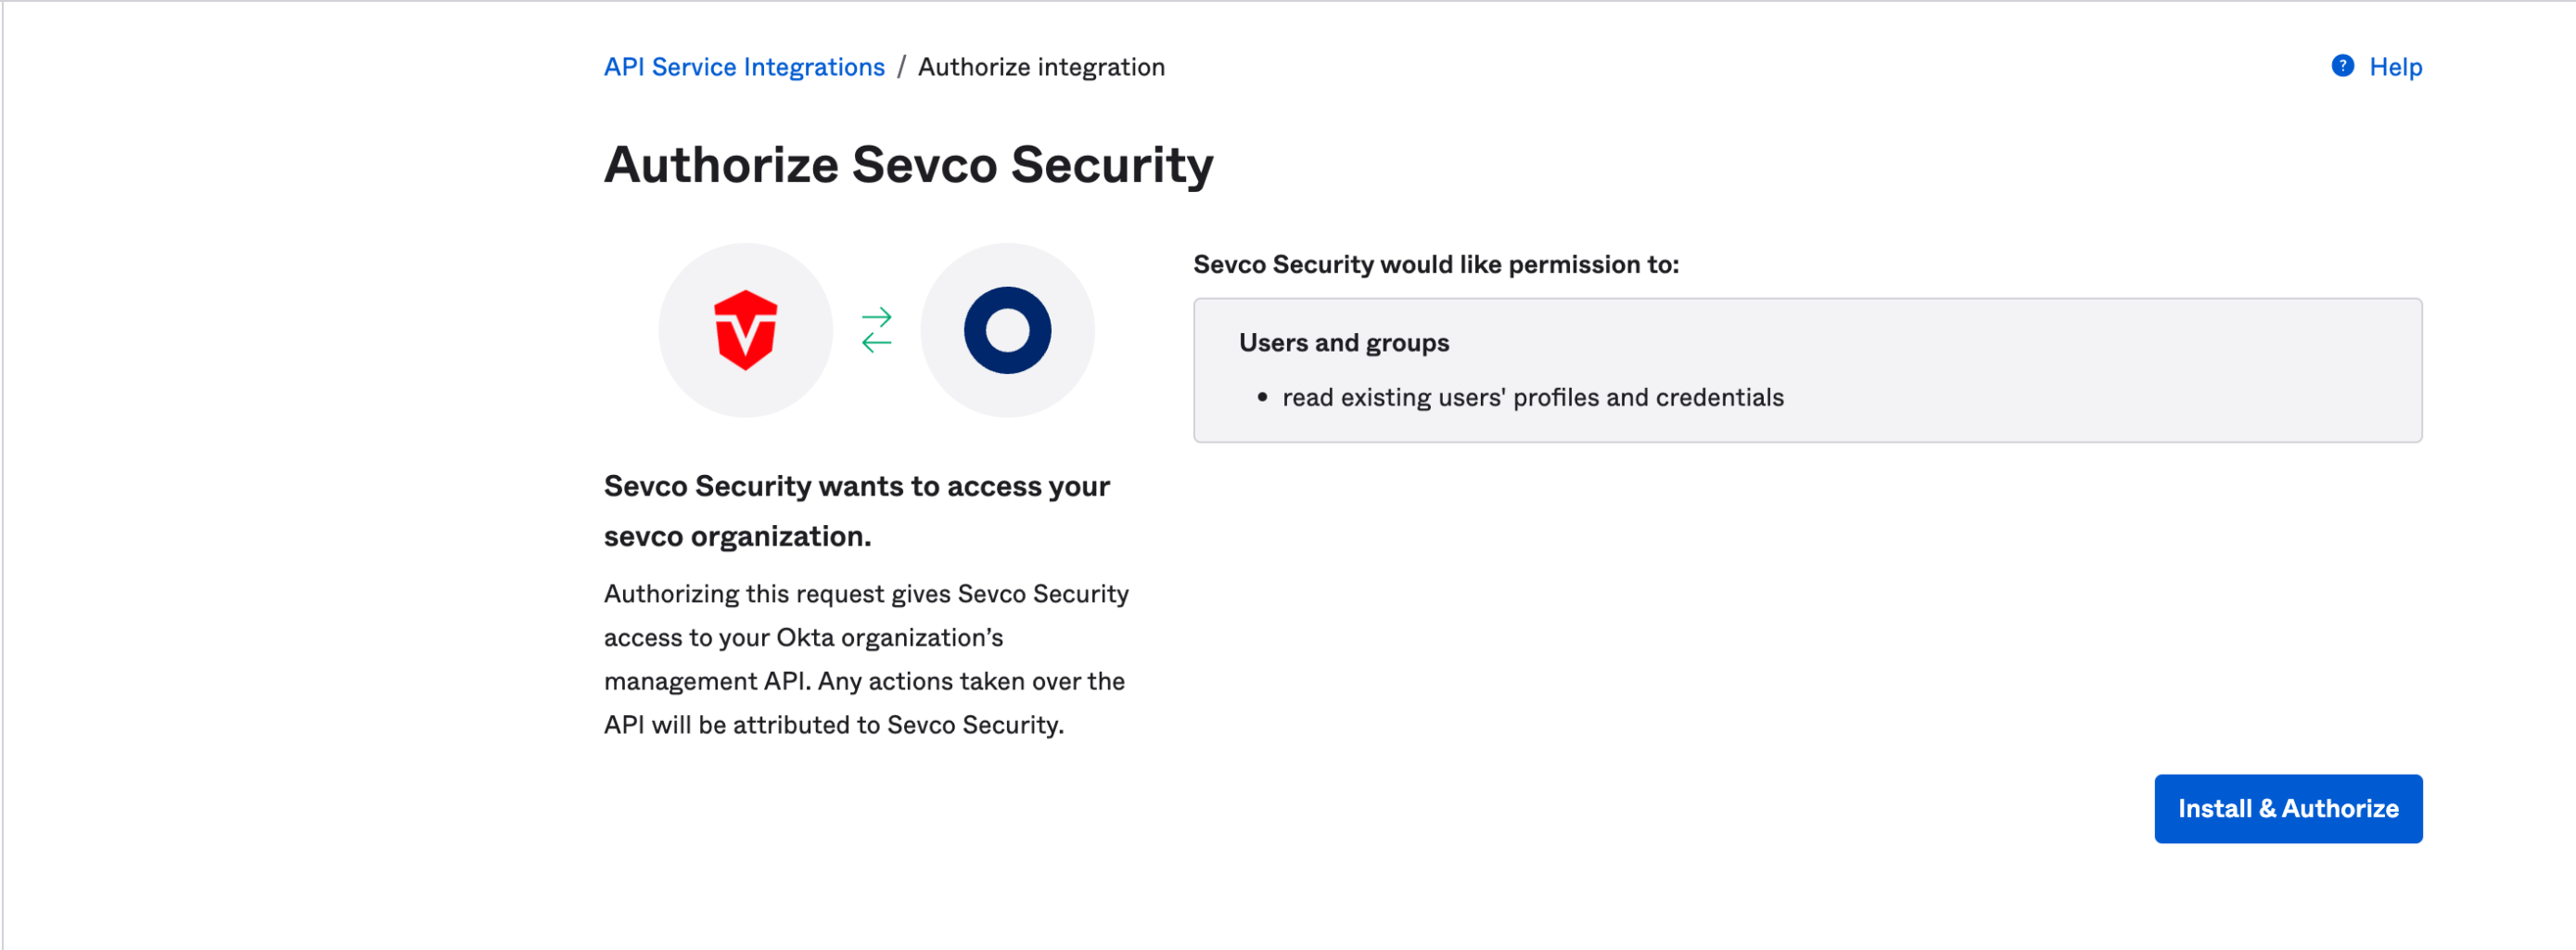The width and height of the screenshot is (2576, 950).
Task: Go back to API Service Integrations
Action: click(x=744, y=67)
